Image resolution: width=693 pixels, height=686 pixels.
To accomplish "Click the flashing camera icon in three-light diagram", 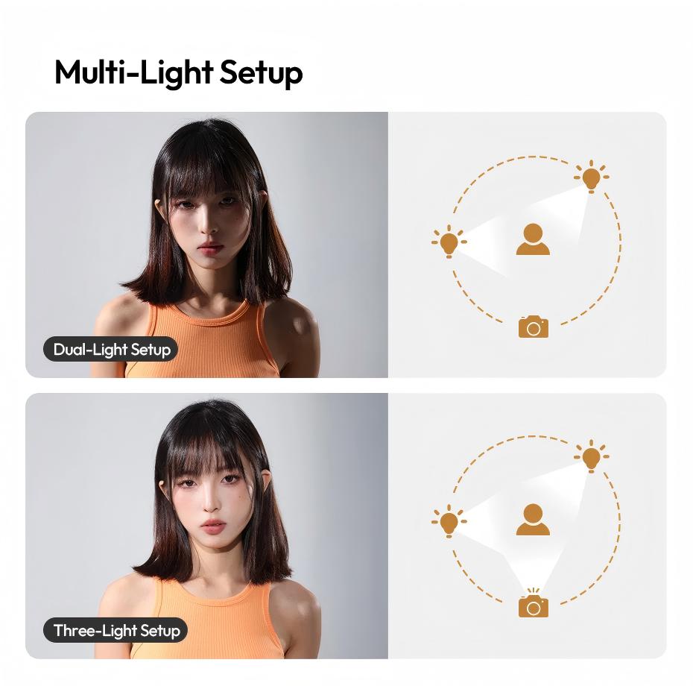I will pyautogui.click(x=534, y=602).
